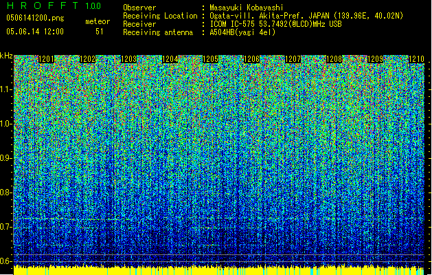The width and height of the screenshot is (432, 275).
Task: Click the 1201 time marker
Action: tap(46, 59)
